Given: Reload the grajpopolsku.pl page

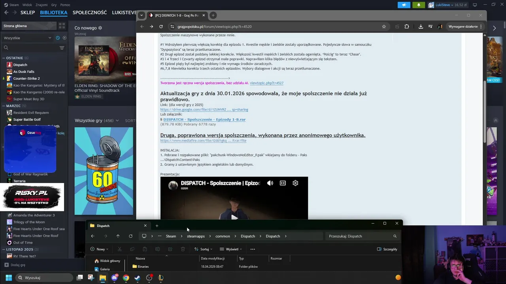Looking at the screenshot, I should (x=161, y=26).
